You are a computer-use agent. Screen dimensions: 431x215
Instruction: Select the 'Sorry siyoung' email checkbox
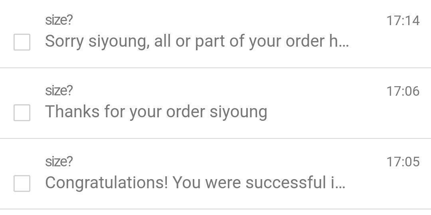point(22,42)
